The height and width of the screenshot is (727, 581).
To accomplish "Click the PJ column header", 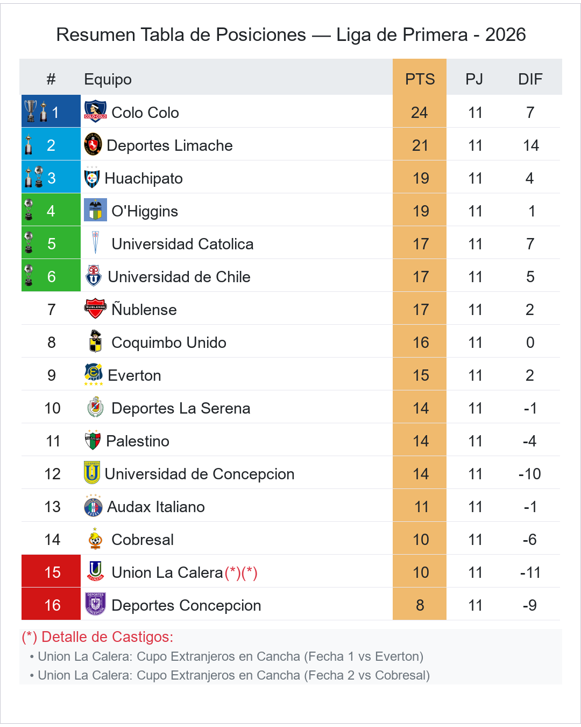I will 474,79.
